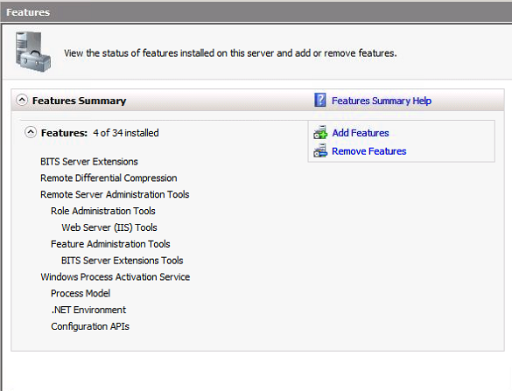
Task: Open Features Summary Help link
Action: click(x=382, y=101)
